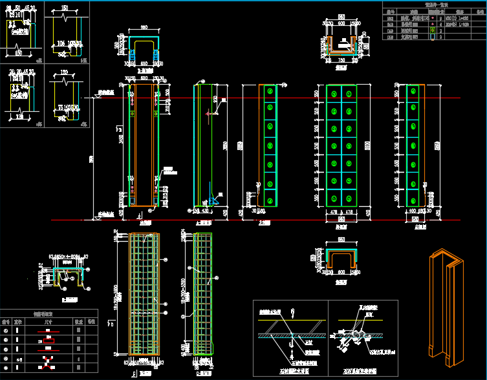
Task: Select the red elevation marker on side view
Action: 208,114
